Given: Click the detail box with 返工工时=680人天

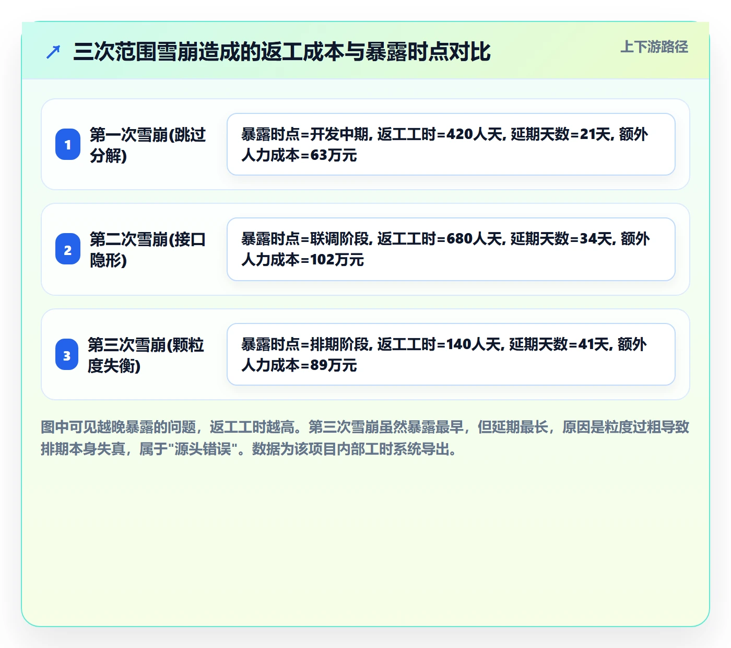Looking at the screenshot, I should coord(451,249).
